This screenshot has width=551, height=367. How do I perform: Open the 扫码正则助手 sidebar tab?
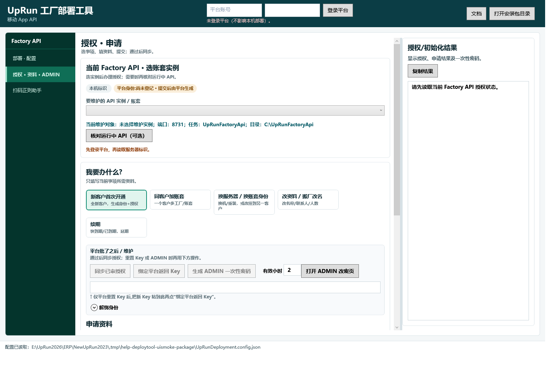click(40, 90)
